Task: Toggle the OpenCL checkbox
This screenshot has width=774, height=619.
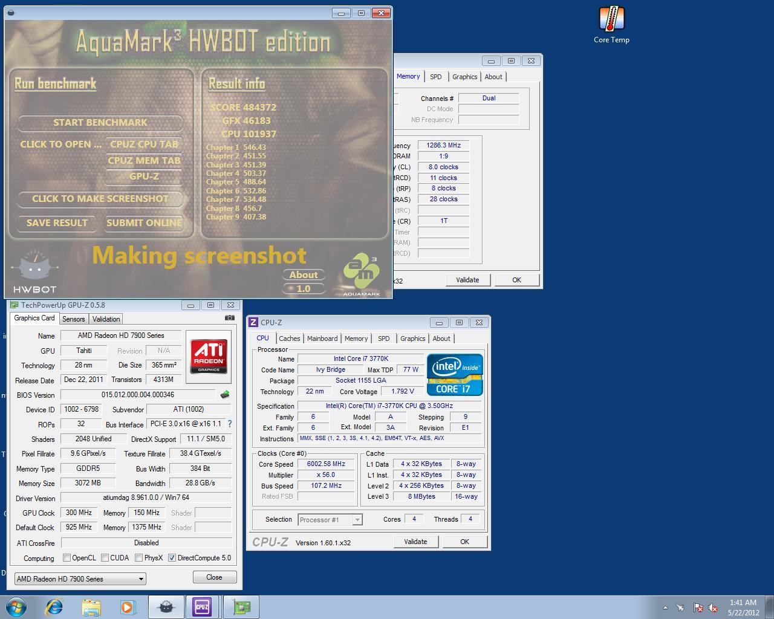Action: (67, 557)
